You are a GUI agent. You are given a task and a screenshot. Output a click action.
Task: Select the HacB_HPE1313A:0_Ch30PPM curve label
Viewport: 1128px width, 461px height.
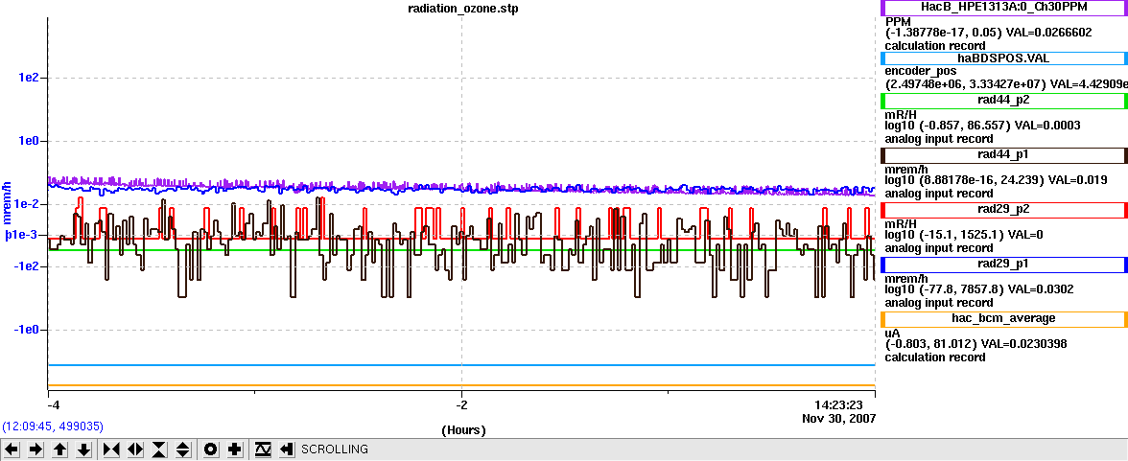pos(1003,7)
